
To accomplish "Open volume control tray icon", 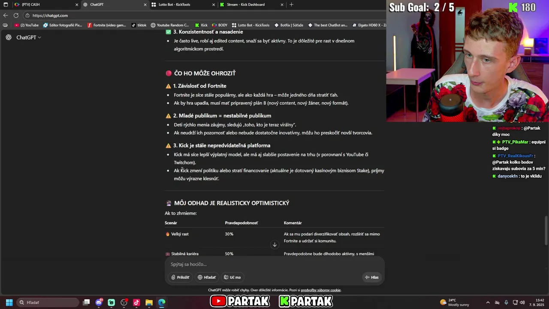I will click(522, 303).
